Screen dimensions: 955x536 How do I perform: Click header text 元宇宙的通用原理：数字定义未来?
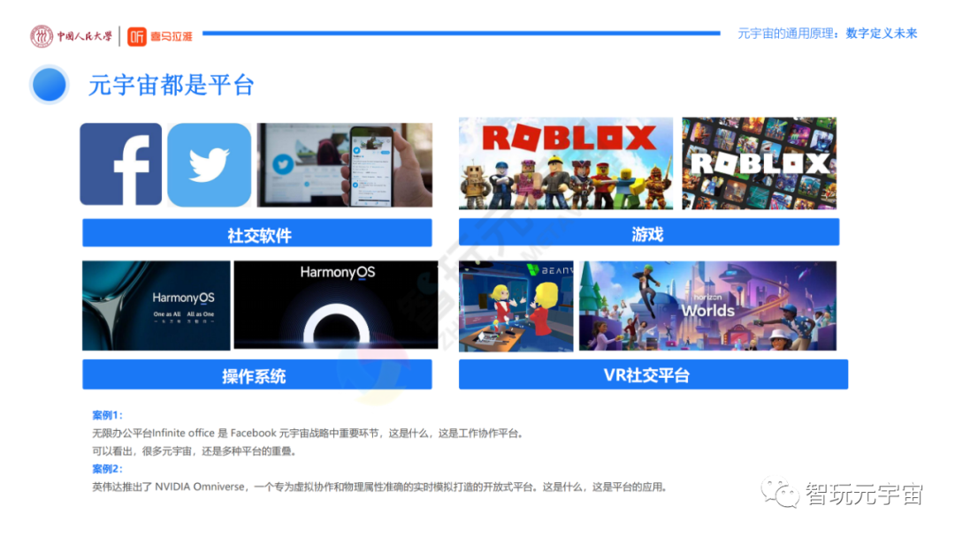pyautogui.click(x=827, y=34)
